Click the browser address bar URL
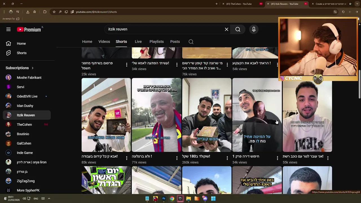Viewport: 361px width, 203px height. coord(96,12)
